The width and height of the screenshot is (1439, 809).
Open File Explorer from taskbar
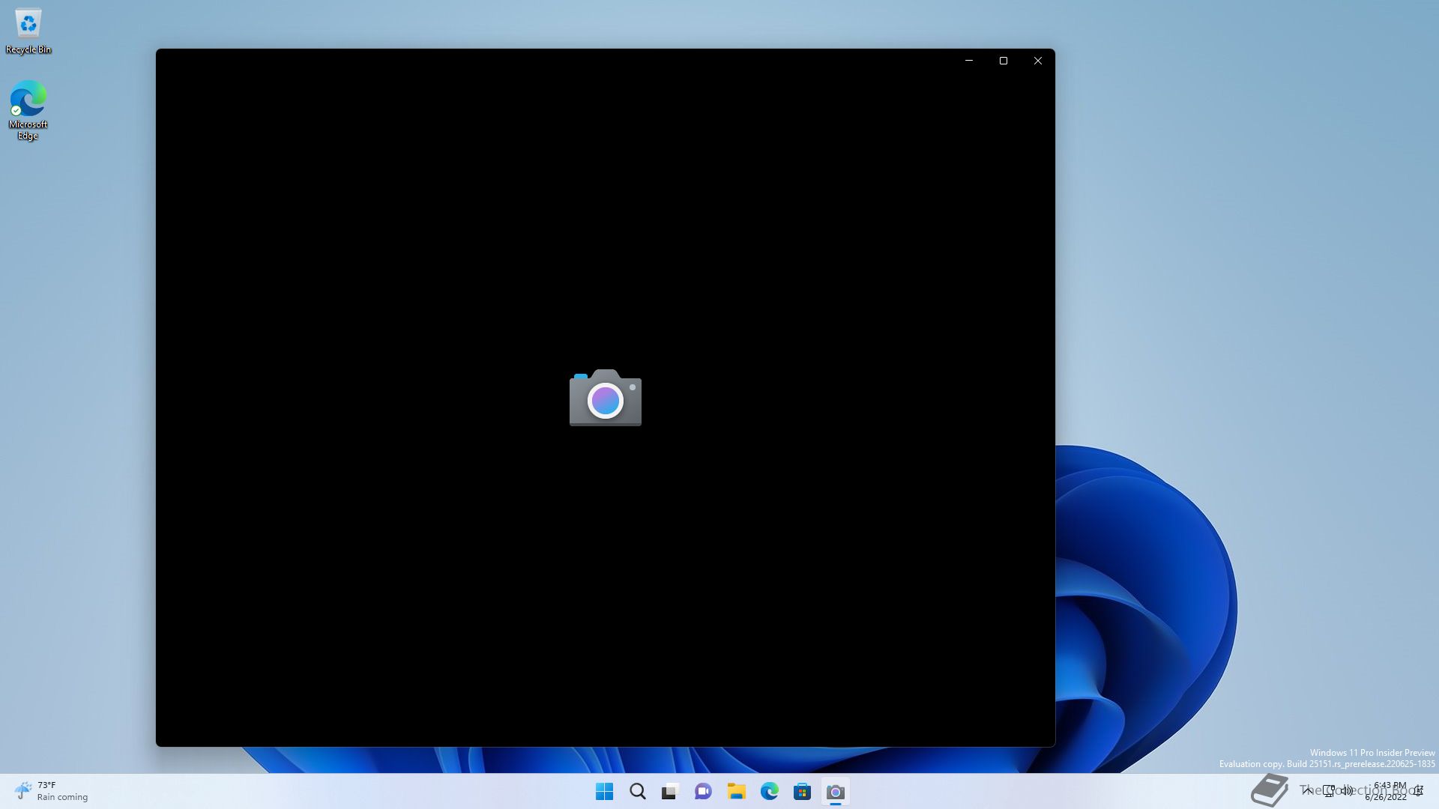736,792
